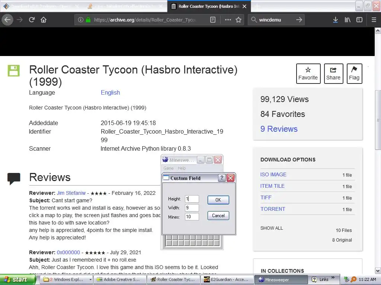Toggle reader view icon in address bar

[212, 20]
